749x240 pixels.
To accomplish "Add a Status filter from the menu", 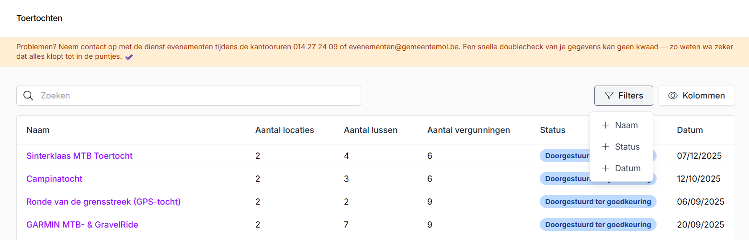I will [621, 147].
